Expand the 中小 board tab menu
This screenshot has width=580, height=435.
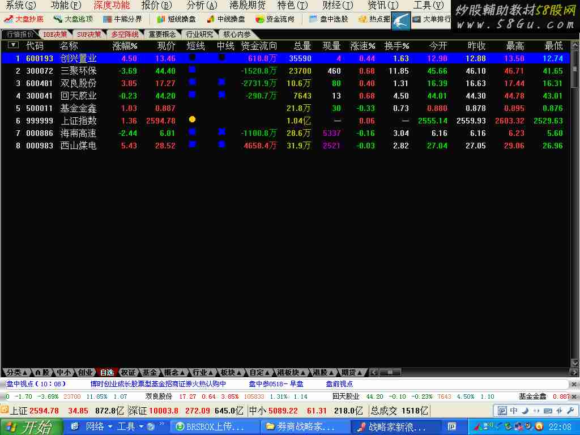tap(63, 373)
